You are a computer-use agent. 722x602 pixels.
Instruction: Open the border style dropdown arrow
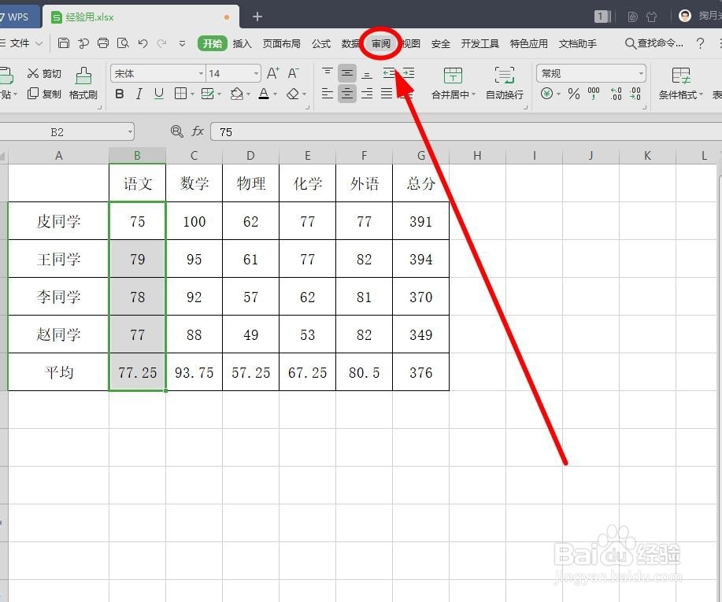pyautogui.click(x=192, y=94)
